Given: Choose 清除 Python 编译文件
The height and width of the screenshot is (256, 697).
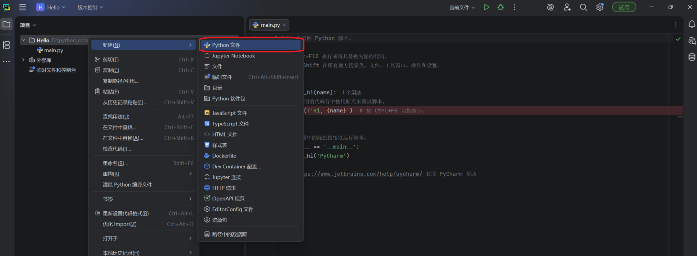Looking at the screenshot, I should pos(144,185).
